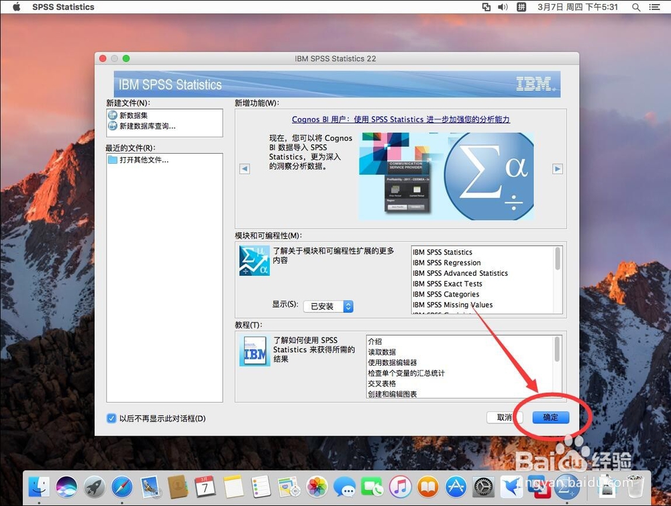Open Siri from the Dock
The height and width of the screenshot is (506, 671).
66,487
